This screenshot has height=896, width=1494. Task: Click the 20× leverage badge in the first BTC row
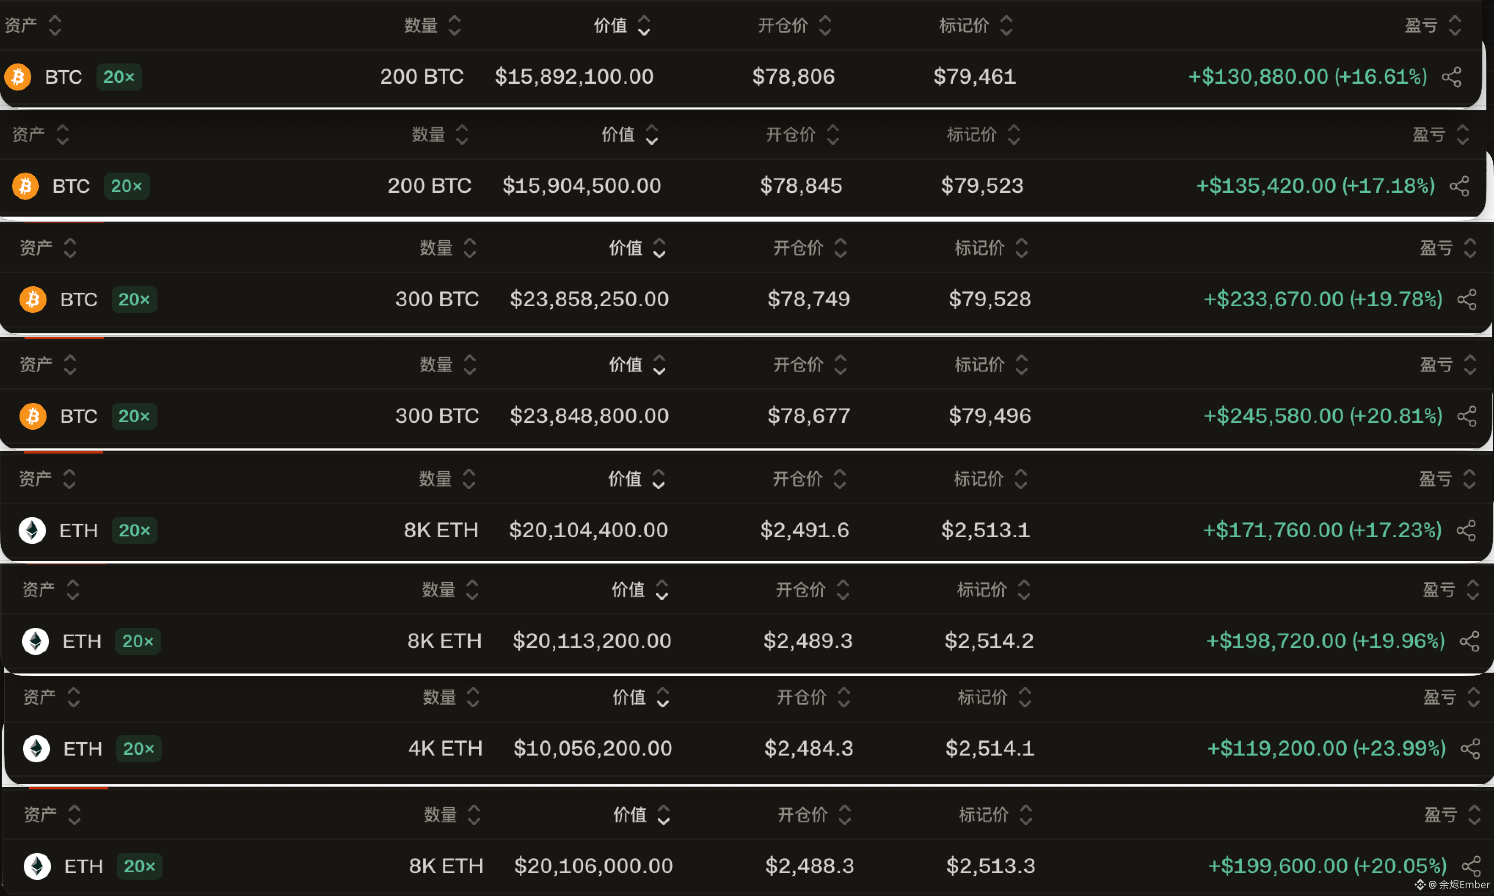(119, 77)
